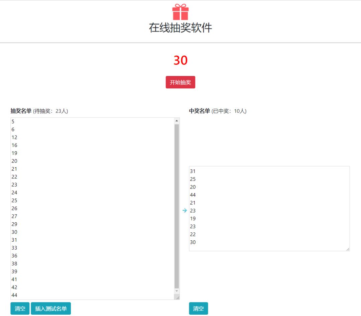Click the scrollbar up arrow in 抽奖名单

point(176,121)
